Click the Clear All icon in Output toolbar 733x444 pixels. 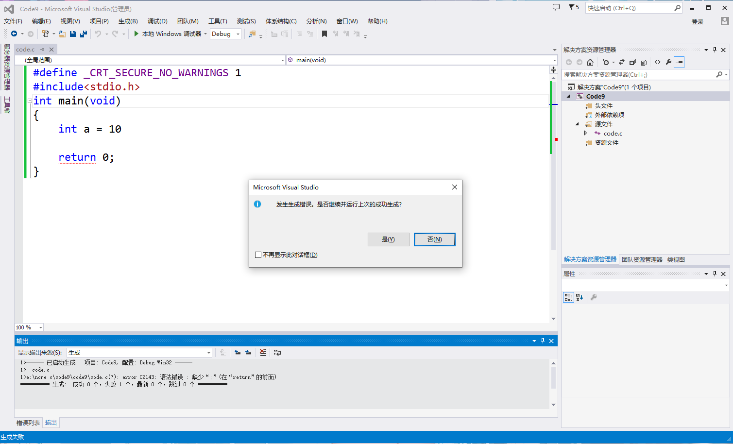tap(263, 353)
